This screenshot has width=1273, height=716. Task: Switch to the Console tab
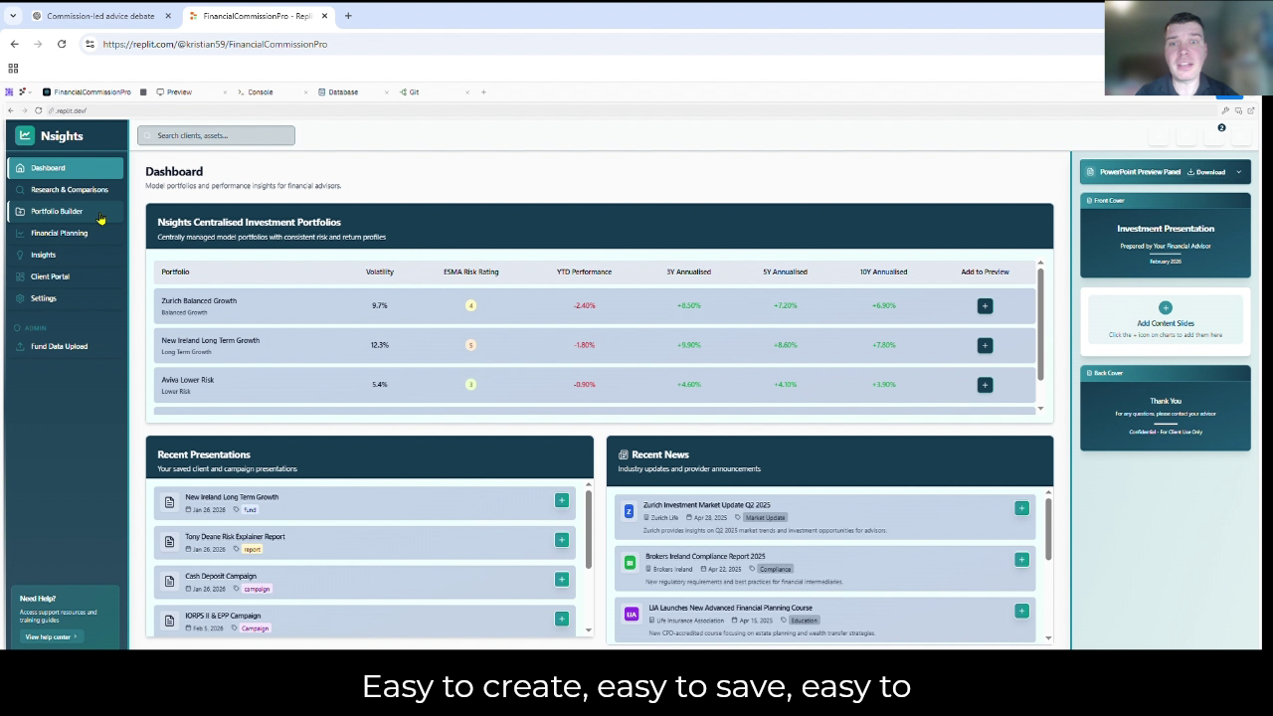[x=260, y=91]
